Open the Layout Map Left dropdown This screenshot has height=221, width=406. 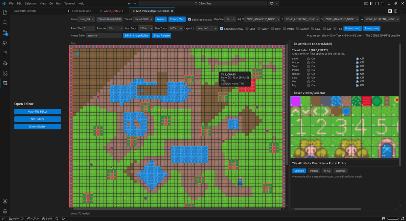[207, 28]
